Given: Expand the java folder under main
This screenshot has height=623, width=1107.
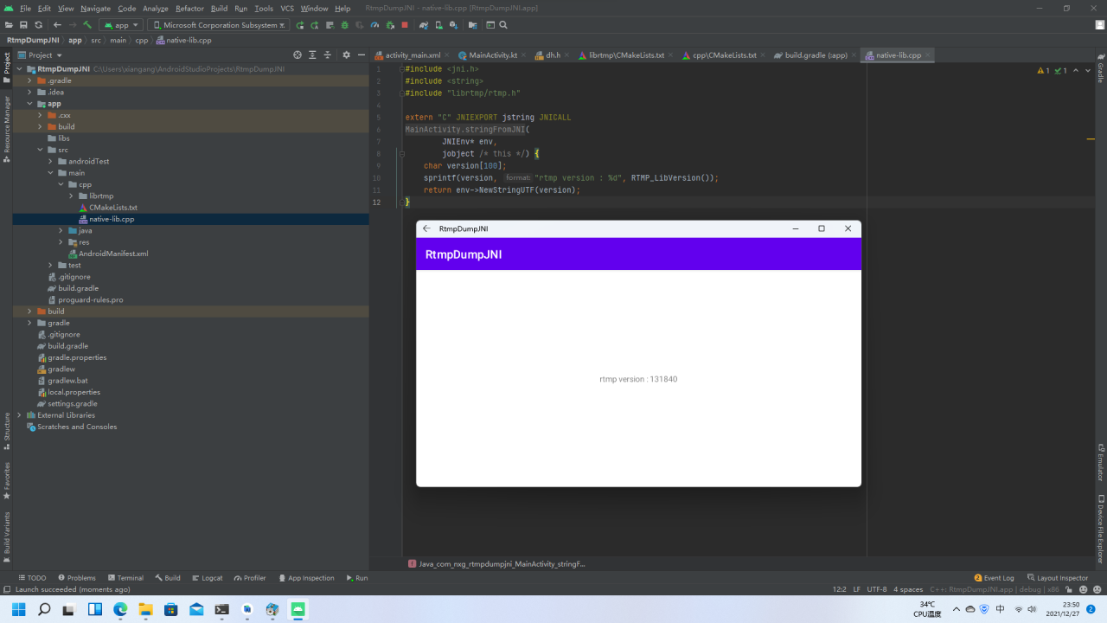Looking at the screenshot, I should point(61,230).
